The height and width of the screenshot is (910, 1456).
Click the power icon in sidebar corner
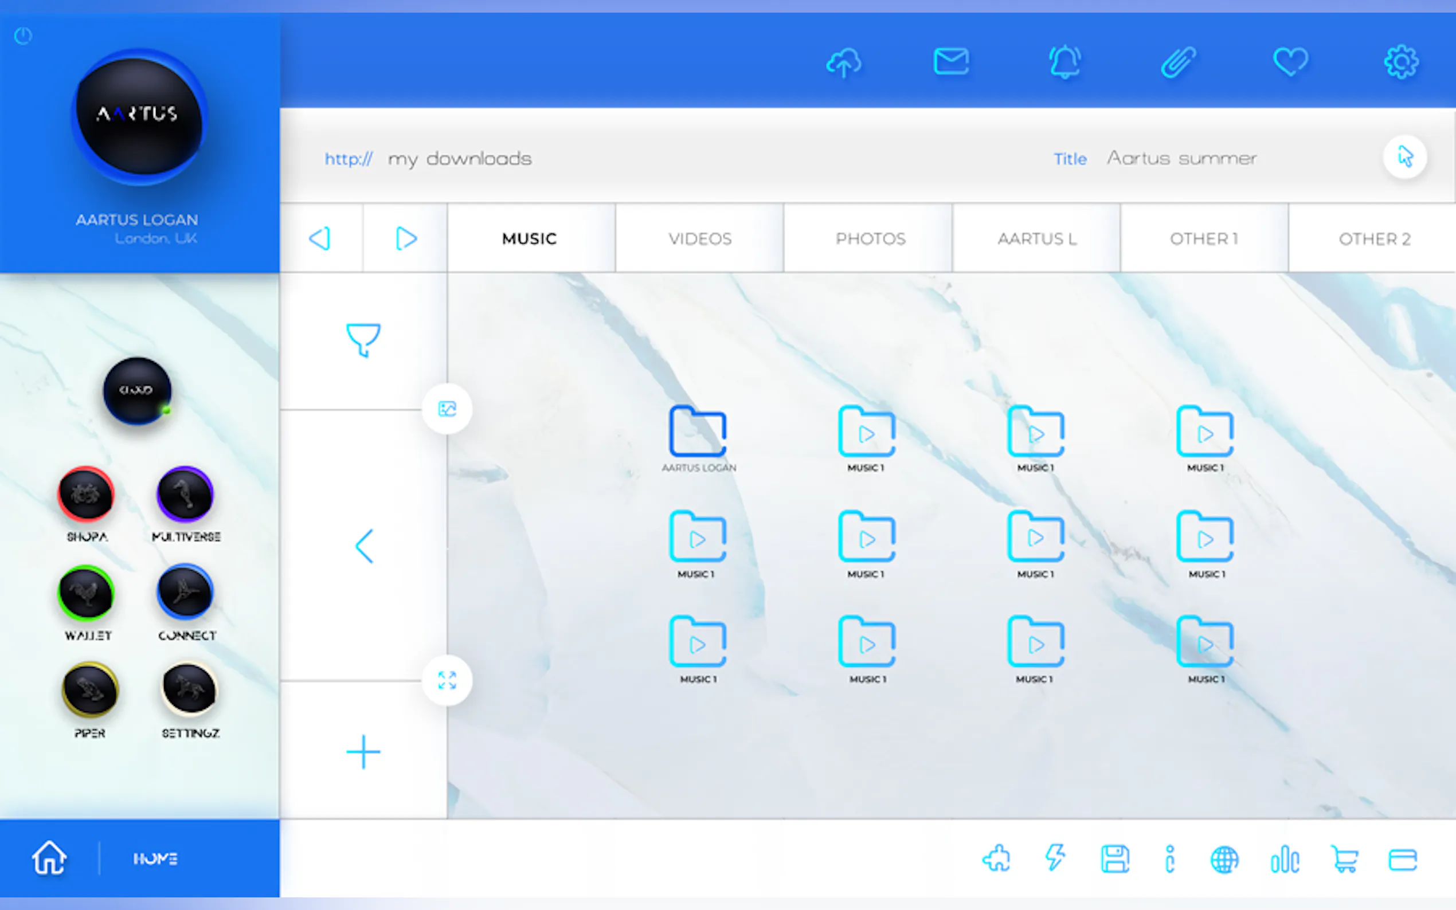point(23,36)
